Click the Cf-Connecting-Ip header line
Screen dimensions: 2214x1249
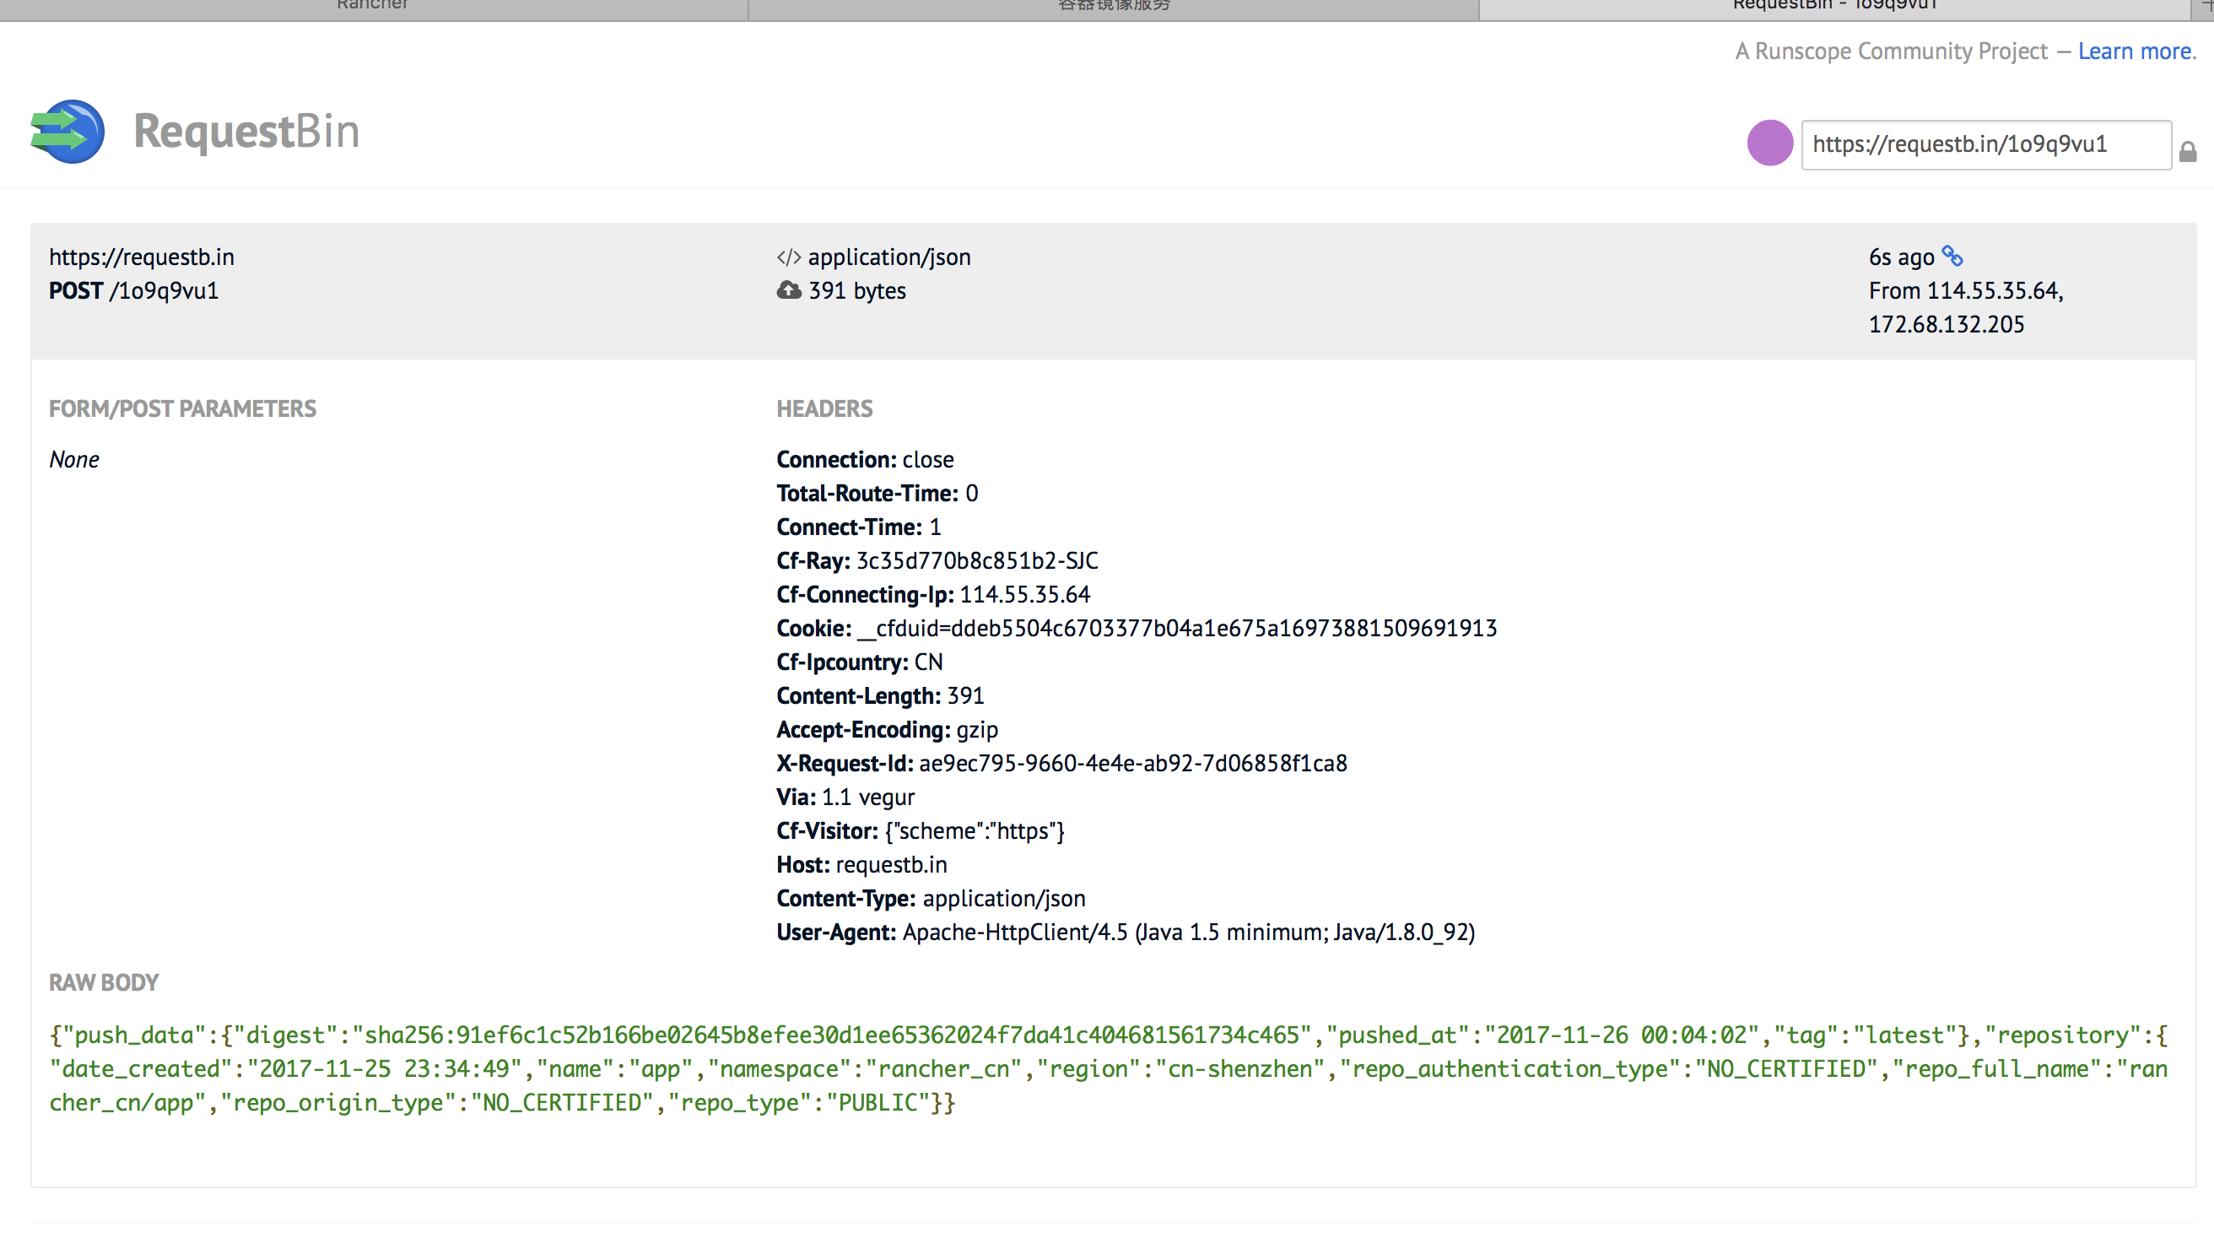click(x=932, y=595)
